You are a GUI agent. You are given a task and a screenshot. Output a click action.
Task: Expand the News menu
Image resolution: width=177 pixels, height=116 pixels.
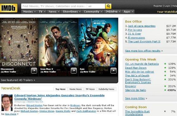tap(54, 12)
